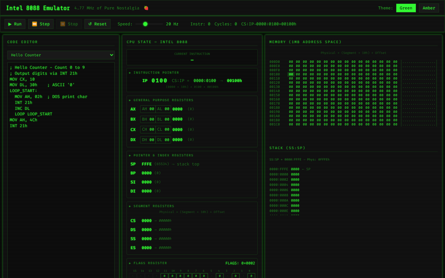Click the DX register label
Viewport: 445px width, 278px height.
pos(133,140)
